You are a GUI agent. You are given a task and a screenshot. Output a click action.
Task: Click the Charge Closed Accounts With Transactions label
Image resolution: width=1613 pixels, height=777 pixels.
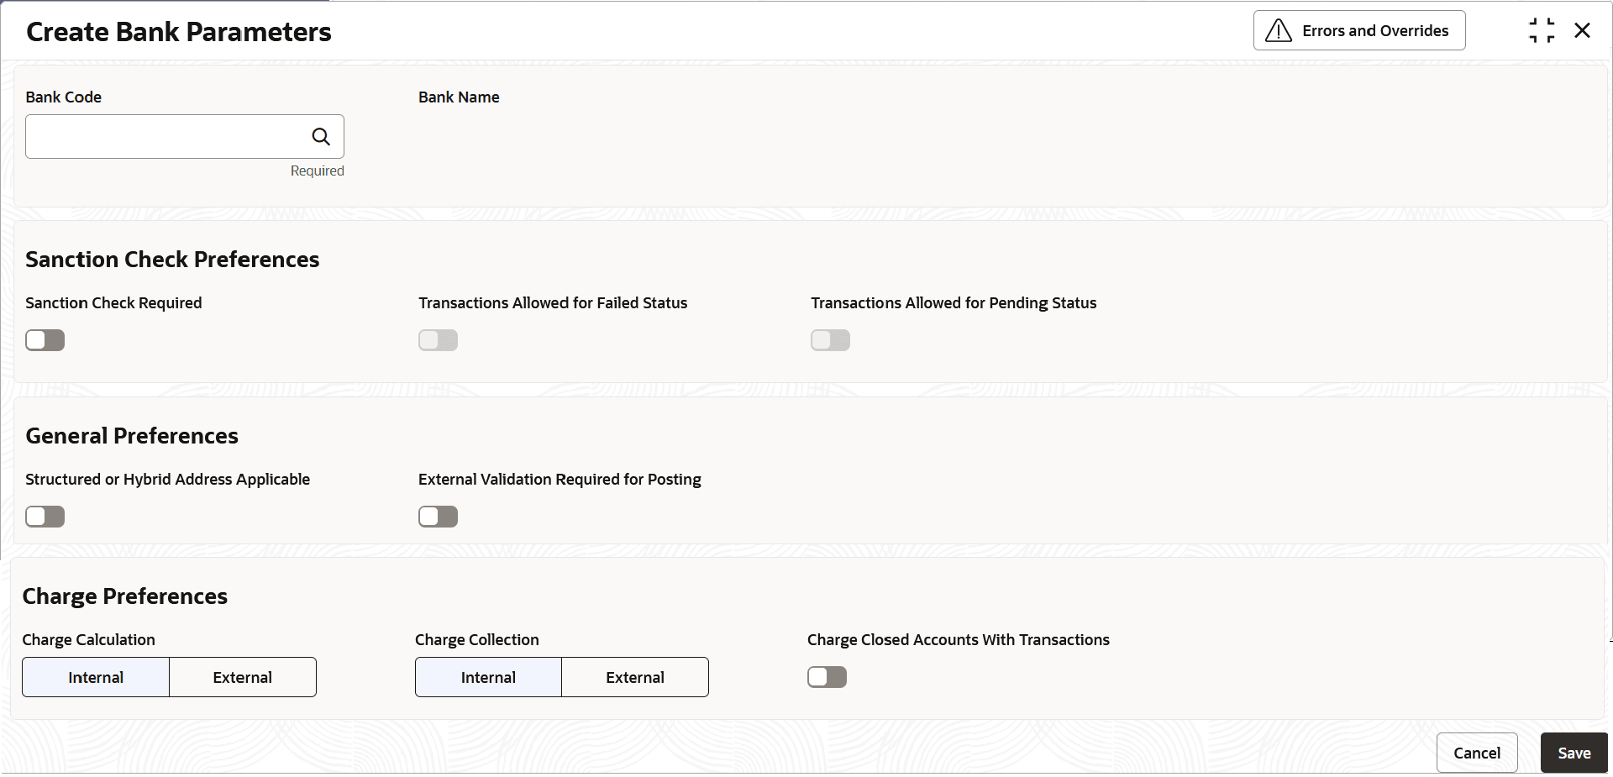(x=958, y=640)
